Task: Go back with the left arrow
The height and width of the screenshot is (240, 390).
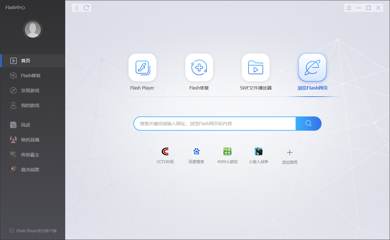Action: click(77, 8)
